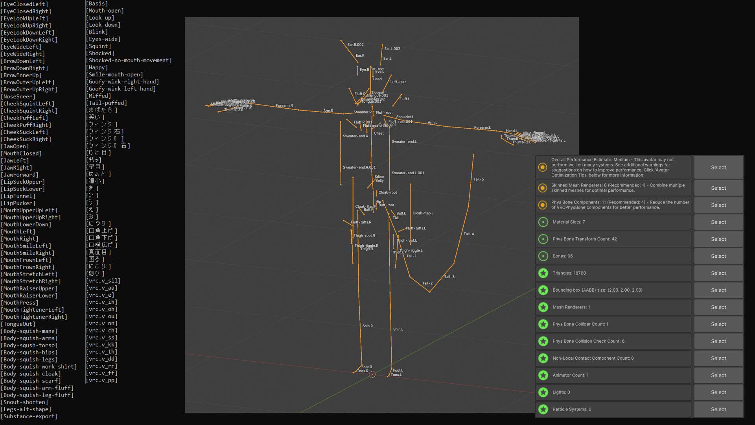Click the Skinned Mesh Renderers warning icon
Screen dimensions: 755x425
coord(543,188)
